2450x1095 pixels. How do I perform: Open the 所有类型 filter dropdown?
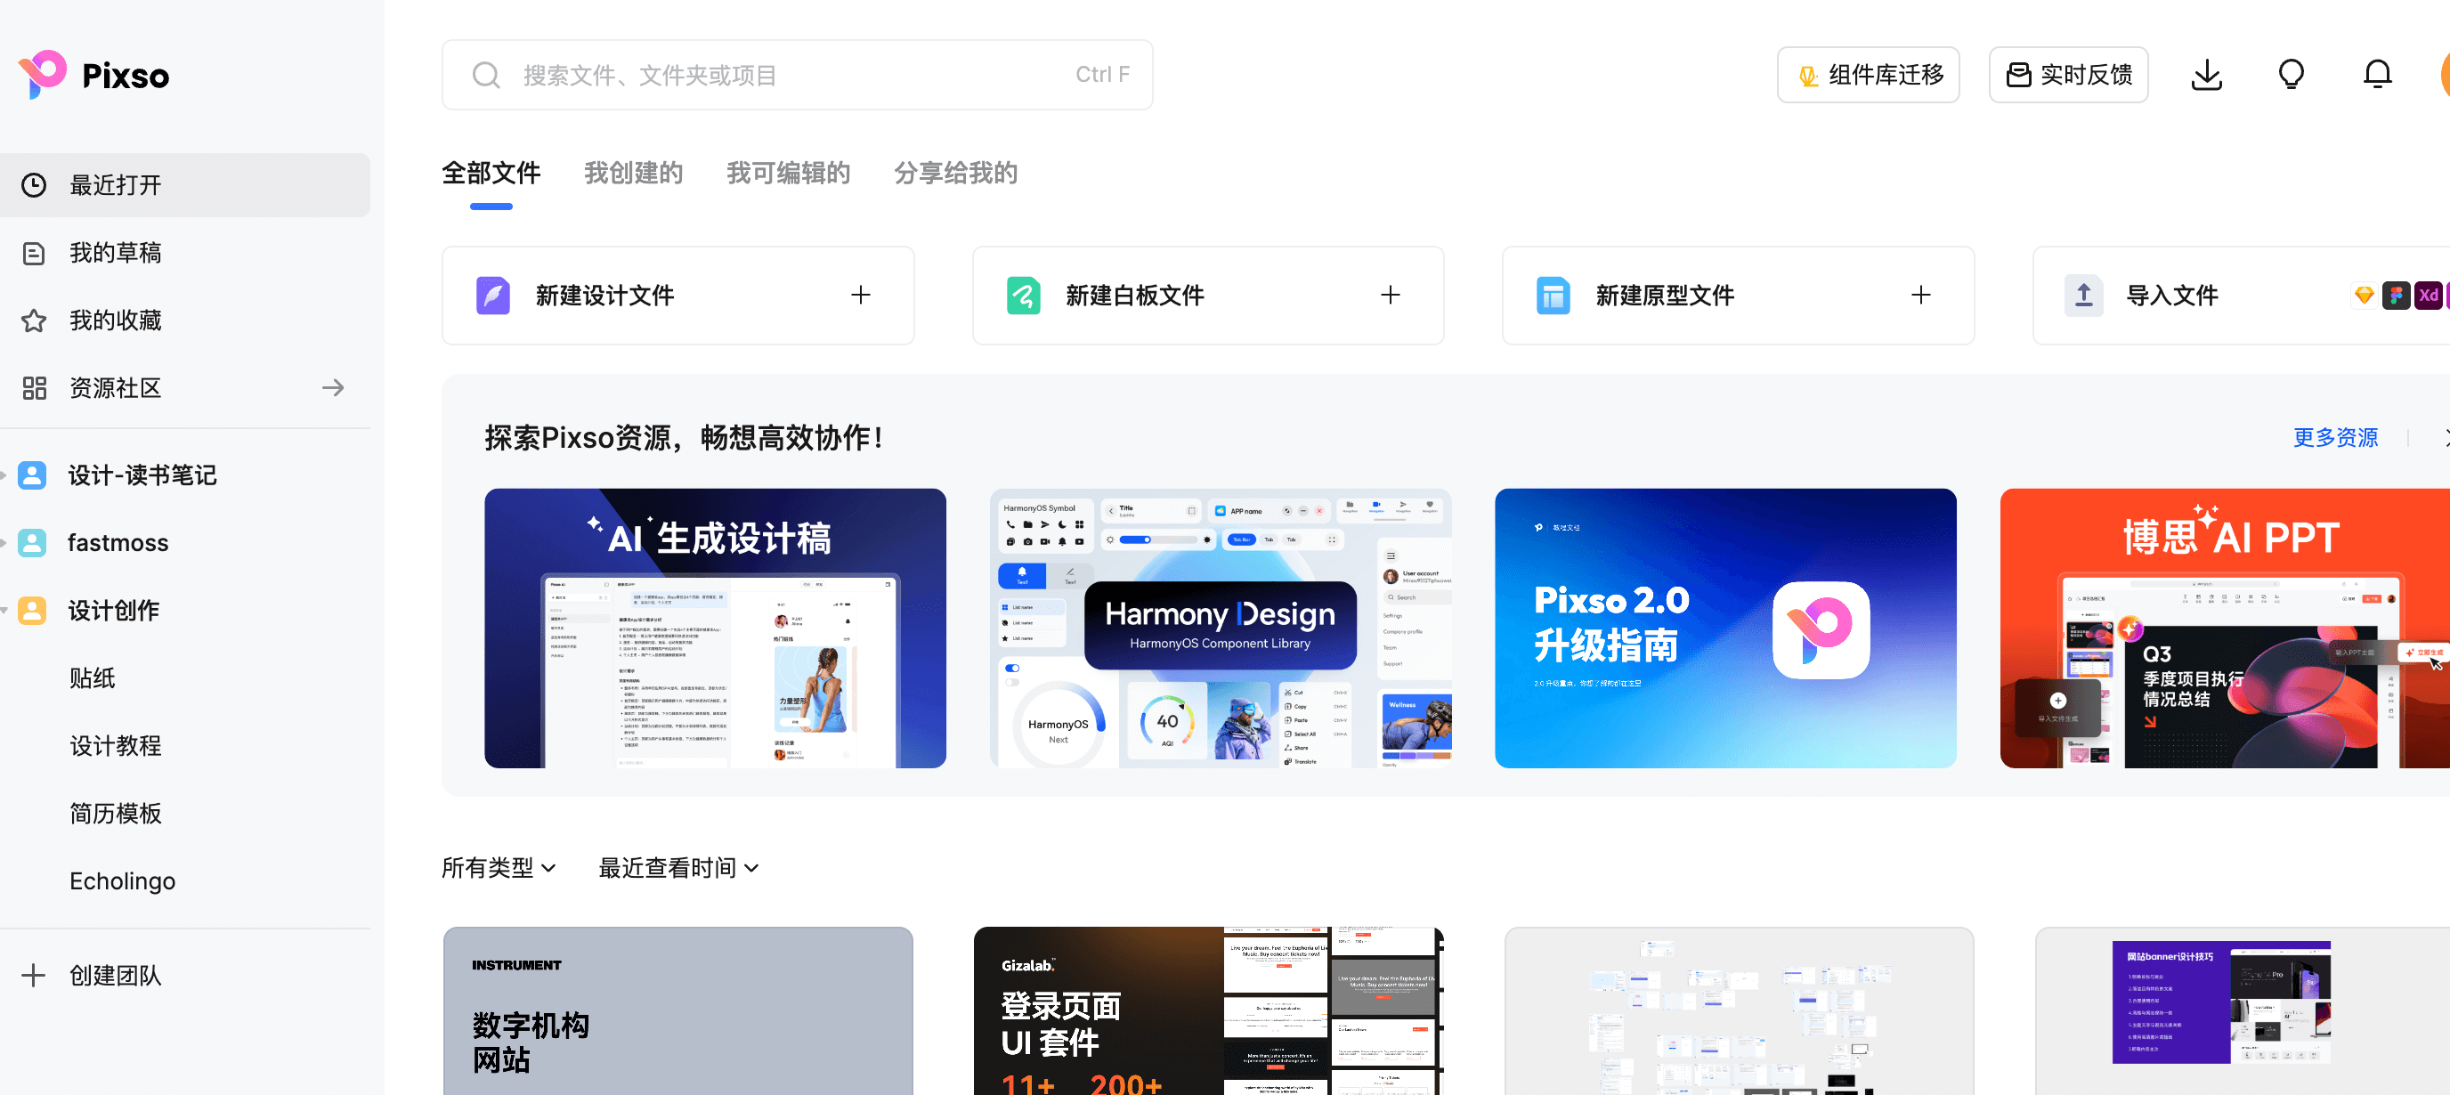click(499, 868)
